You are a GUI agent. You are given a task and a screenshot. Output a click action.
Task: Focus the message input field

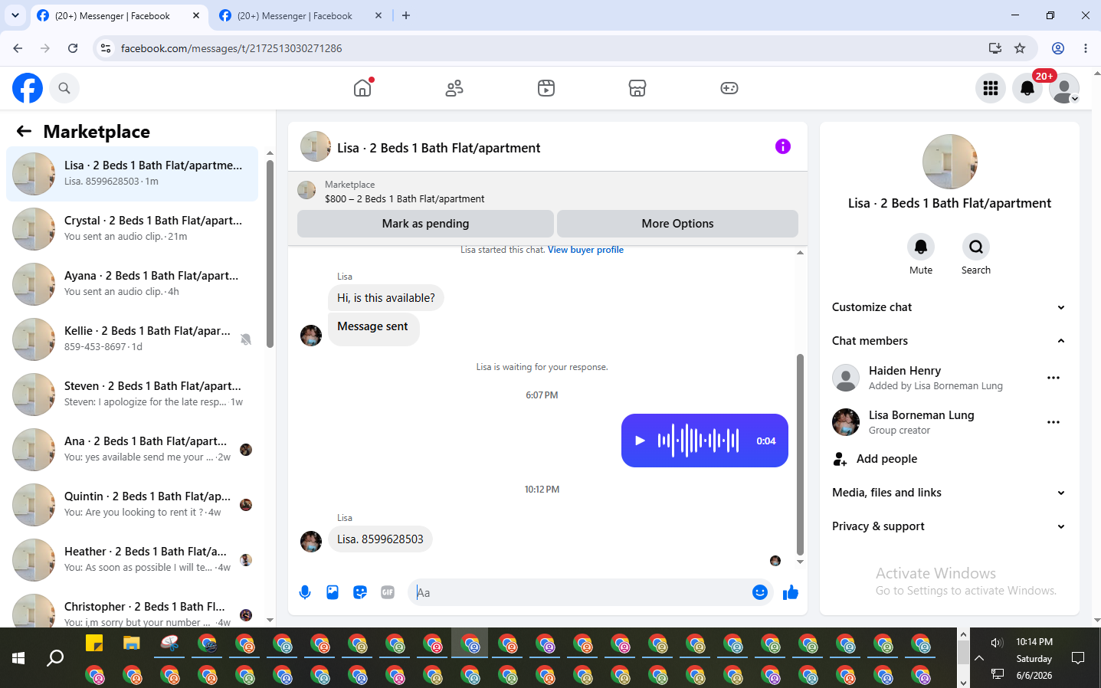(578, 592)
